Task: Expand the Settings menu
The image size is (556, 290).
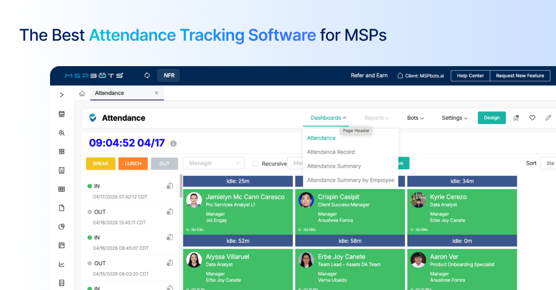Action: coord(455,118)
